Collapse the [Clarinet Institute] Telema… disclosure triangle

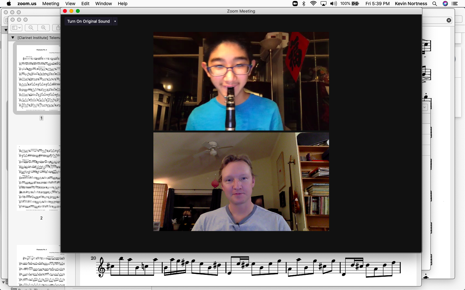(13, 37)
